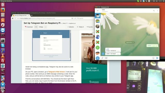The width and height of the screenshot is (165, 93).
Task: Open Ubuntu Dash search launcher
Action: (3, 5)
